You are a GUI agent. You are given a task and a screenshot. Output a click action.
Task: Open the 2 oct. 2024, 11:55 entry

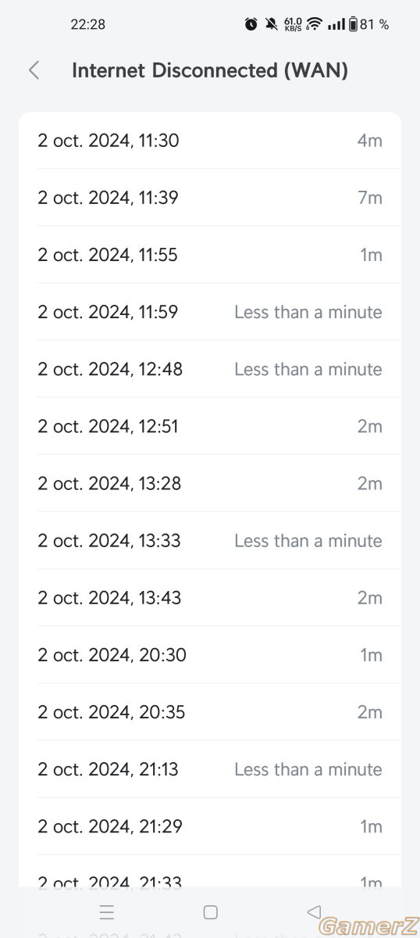click(x=210, y=255)
